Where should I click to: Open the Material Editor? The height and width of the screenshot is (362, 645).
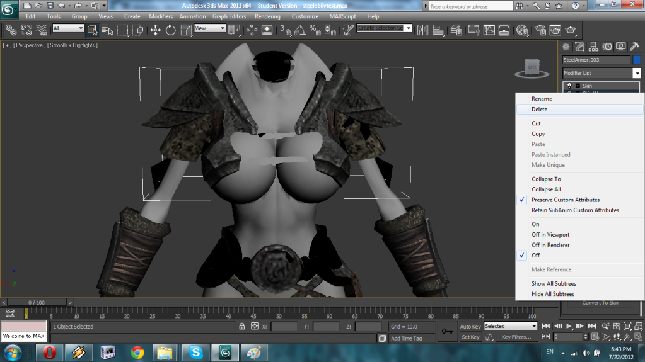(x=522, y=30)
